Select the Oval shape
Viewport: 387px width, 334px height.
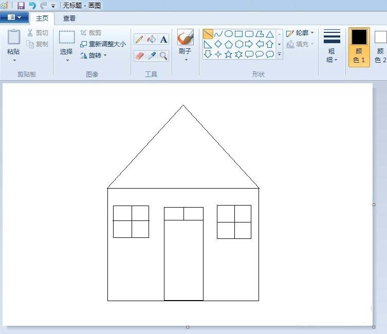pos(229,34)
